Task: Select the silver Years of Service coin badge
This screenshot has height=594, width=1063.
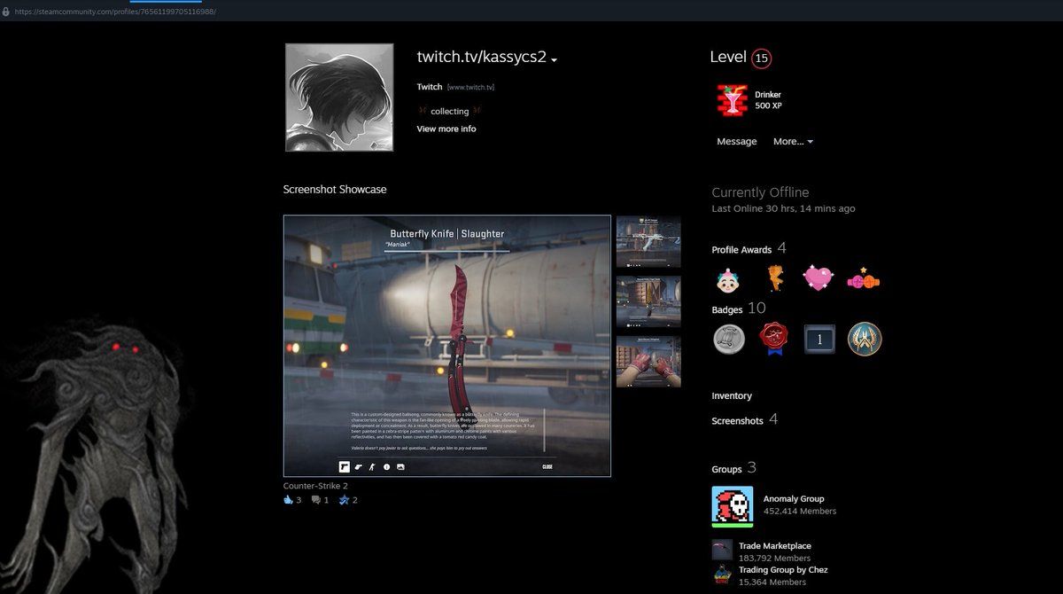Action: (x=729, y=339)
